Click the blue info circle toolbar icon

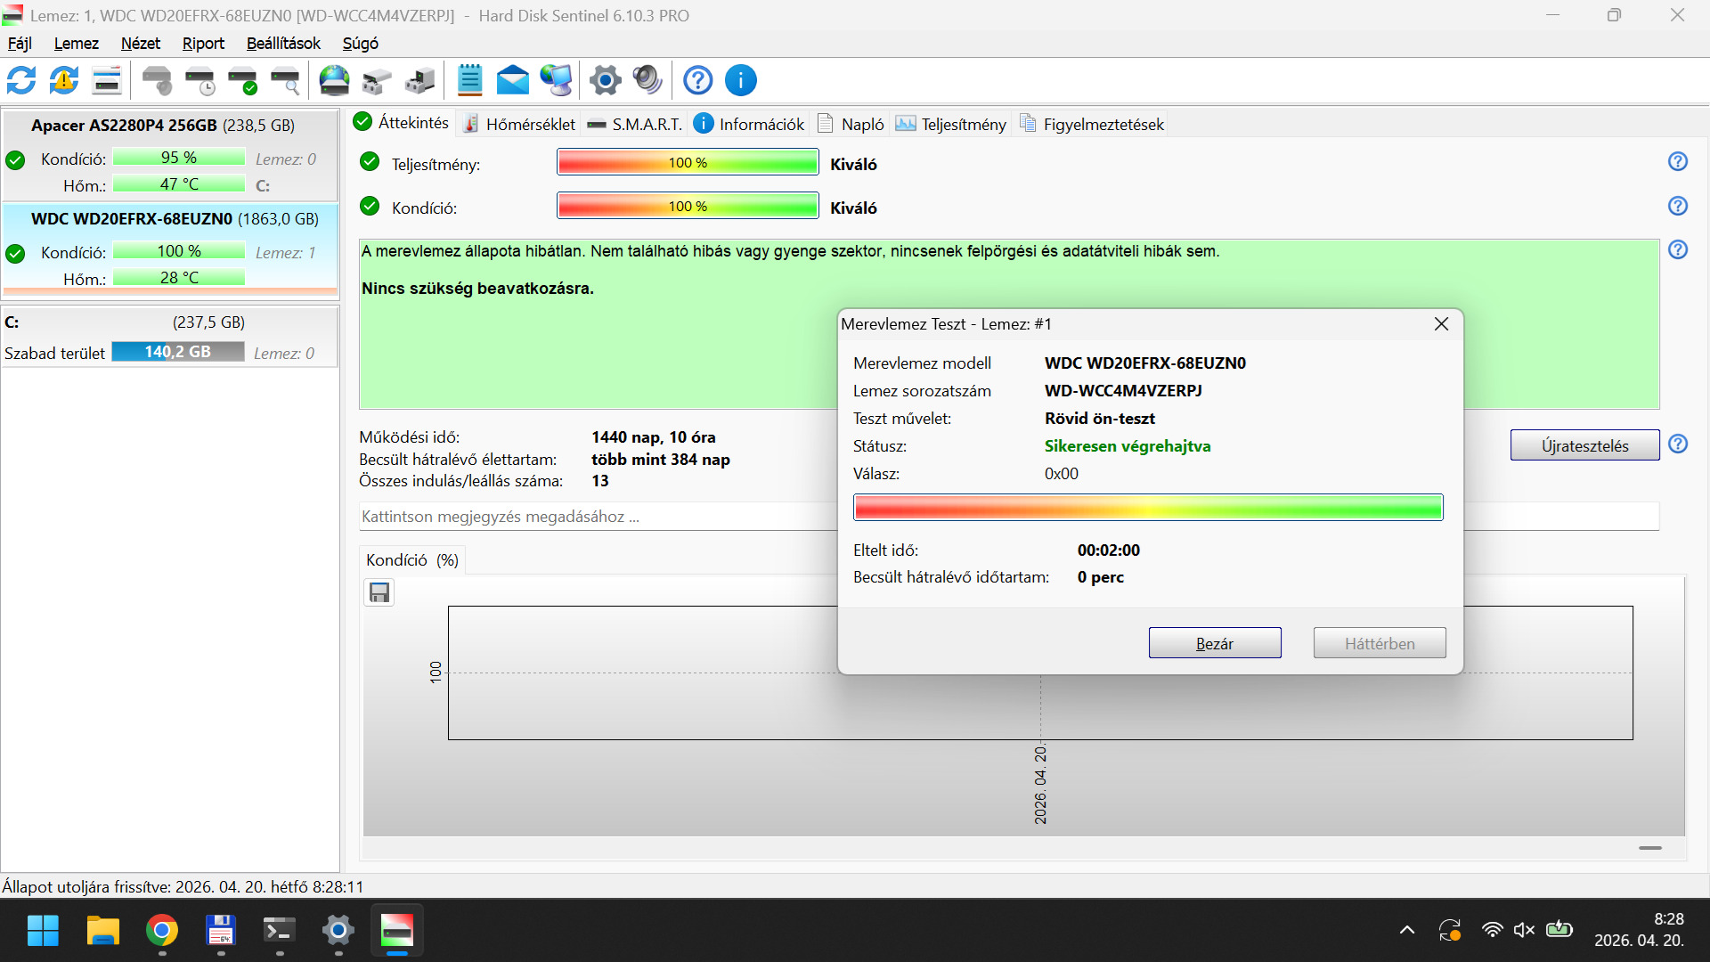(x=740, y=80)
